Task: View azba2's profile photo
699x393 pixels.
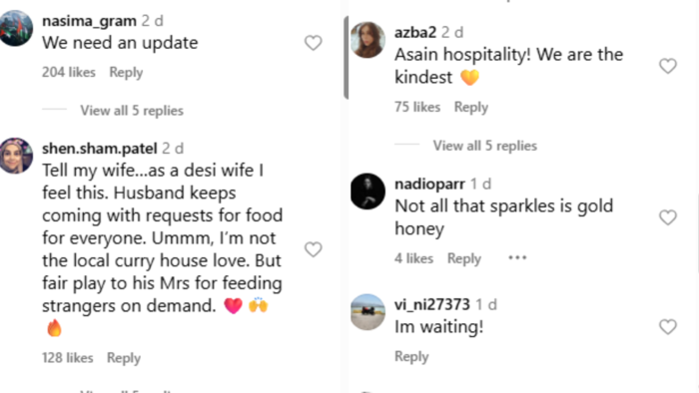Action: tap(367, 40)
